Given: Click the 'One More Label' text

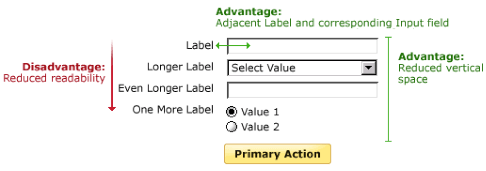Looking at the screenshot, I should click(173, 109).
